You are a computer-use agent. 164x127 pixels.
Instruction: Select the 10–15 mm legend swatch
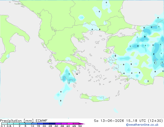tap(34, 124)
